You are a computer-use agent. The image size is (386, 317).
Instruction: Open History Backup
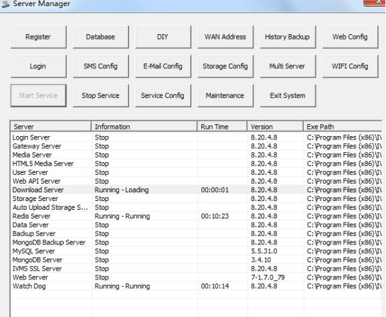click(288, 37)
